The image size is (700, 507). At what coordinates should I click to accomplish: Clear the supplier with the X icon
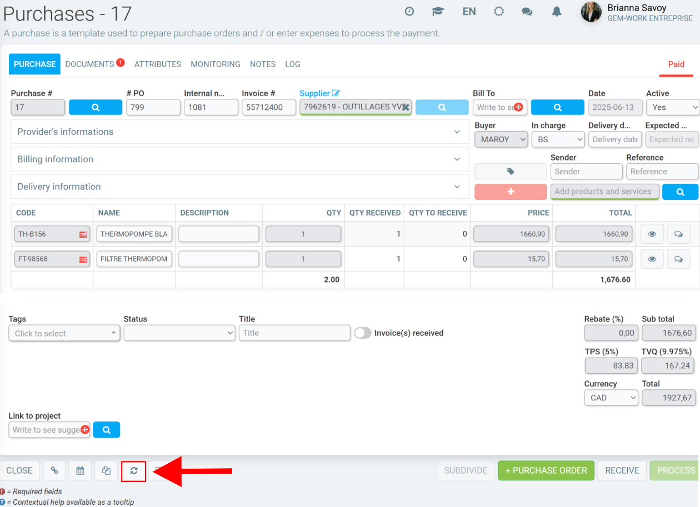pos(406,107)
